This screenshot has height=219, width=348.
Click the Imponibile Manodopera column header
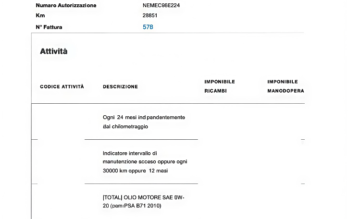pos(286,86)
